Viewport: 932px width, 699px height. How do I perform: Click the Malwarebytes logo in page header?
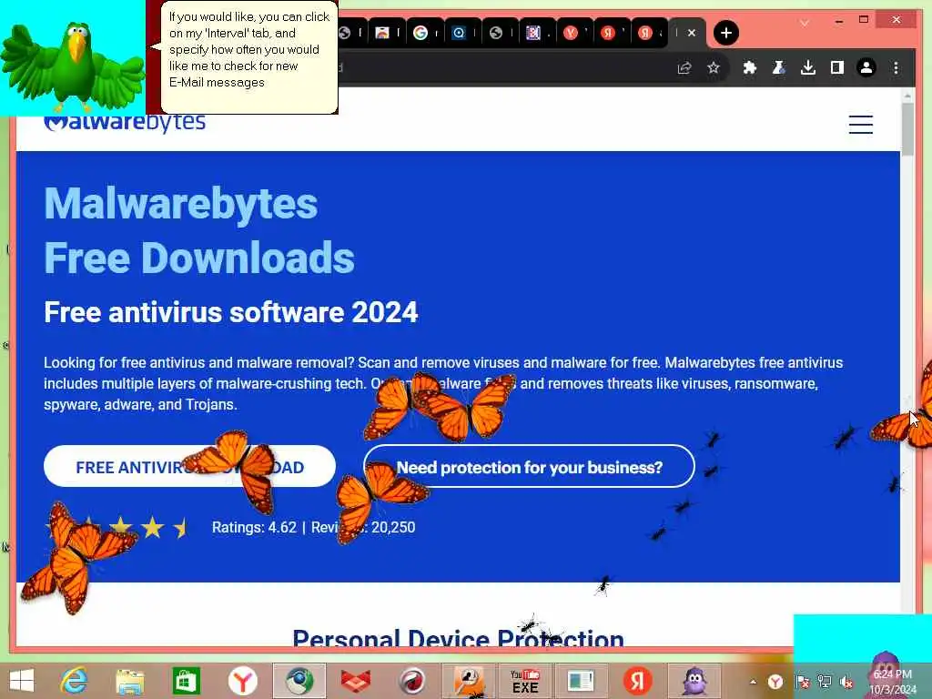pyautogui.click(x=125, y=123)
